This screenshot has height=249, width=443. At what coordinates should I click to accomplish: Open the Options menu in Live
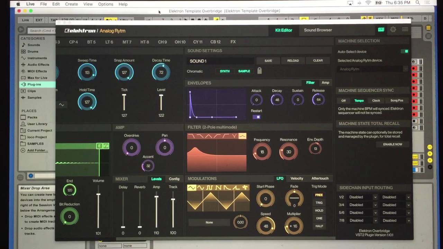click(106, 4)
